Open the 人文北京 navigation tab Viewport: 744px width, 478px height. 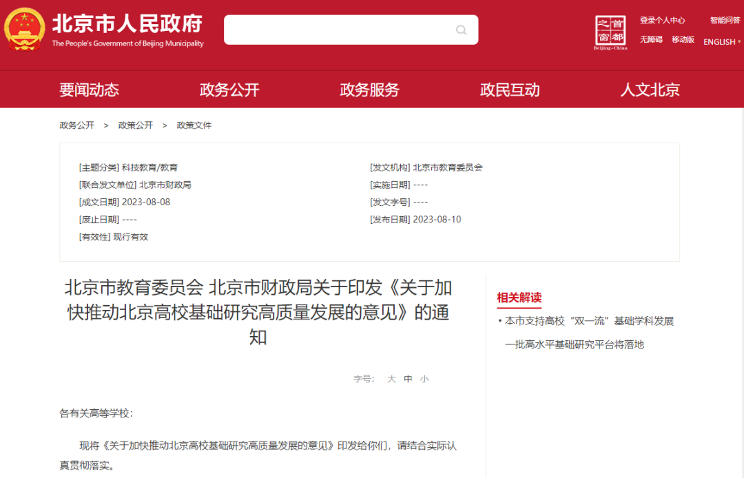650,90
